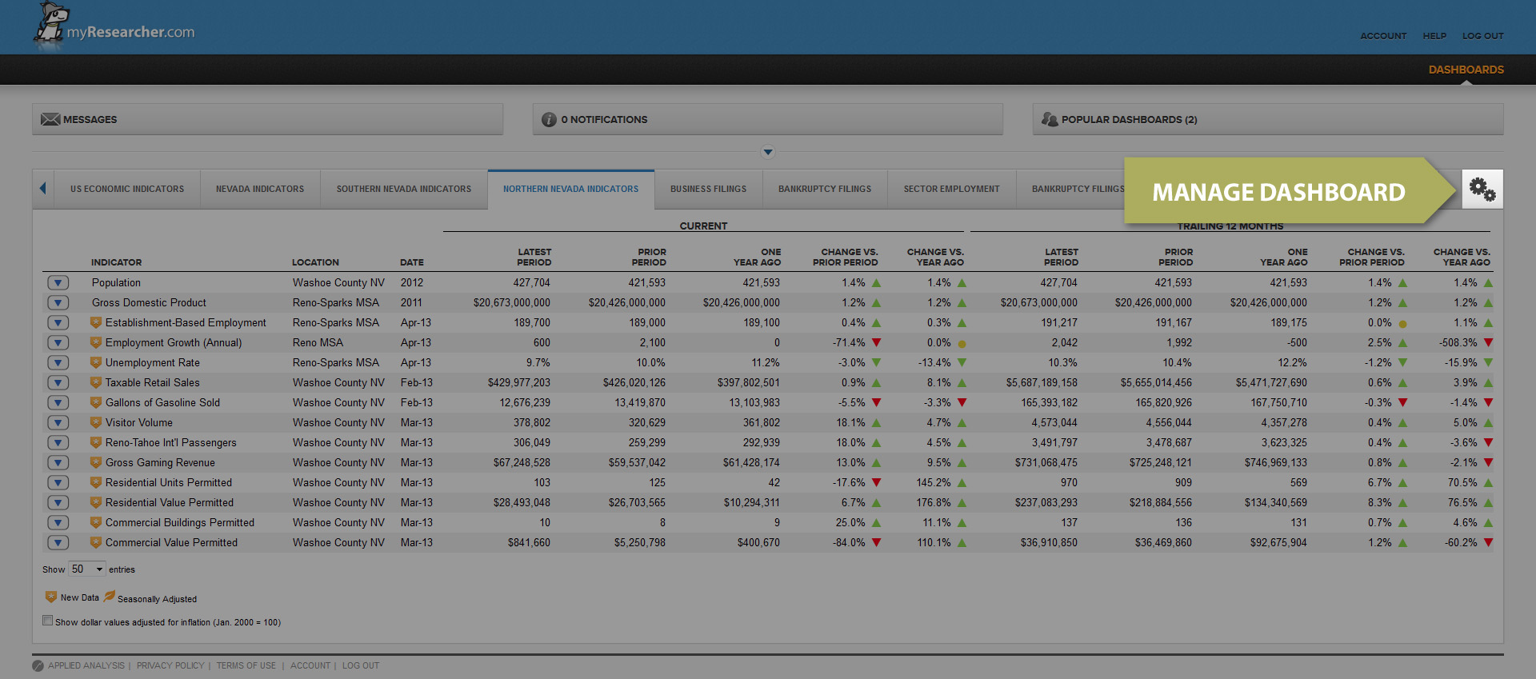Viewport: 1536px width, 679px height.
Task: Click the Applied Analysis footer logo icon
Action: click(x=38, y=665)
